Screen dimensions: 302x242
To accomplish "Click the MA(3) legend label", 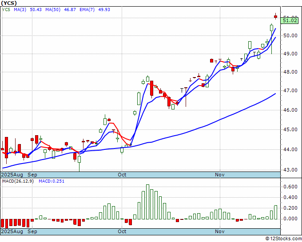I will coord(20,10).
